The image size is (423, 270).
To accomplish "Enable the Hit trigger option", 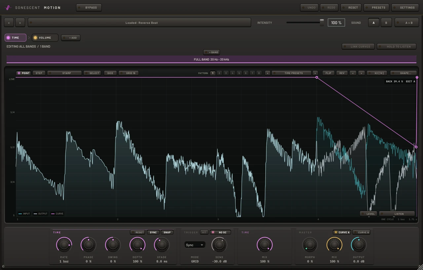I will 204,232.
